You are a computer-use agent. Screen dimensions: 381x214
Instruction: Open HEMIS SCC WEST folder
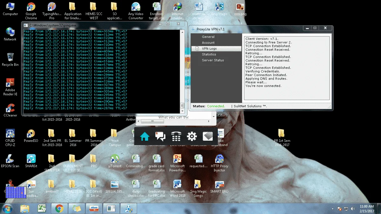coord(94,11)
